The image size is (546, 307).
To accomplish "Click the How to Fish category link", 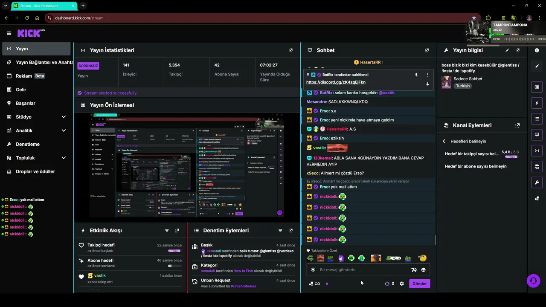I will tap(243, 271).
